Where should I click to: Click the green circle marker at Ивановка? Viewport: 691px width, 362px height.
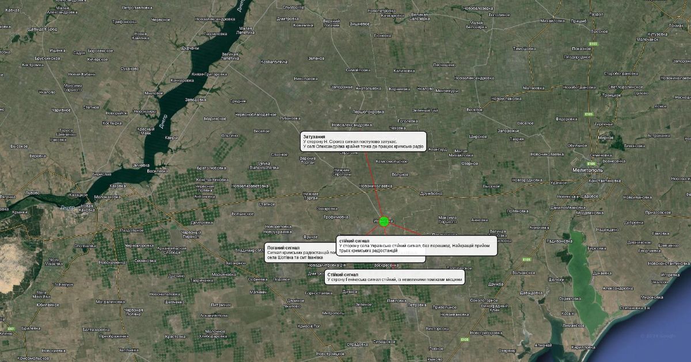[x=384, y=221]
